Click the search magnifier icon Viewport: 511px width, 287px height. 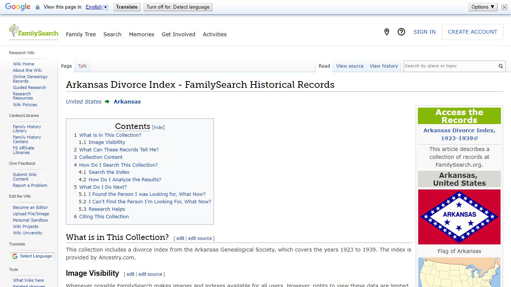tap(501, 66)
